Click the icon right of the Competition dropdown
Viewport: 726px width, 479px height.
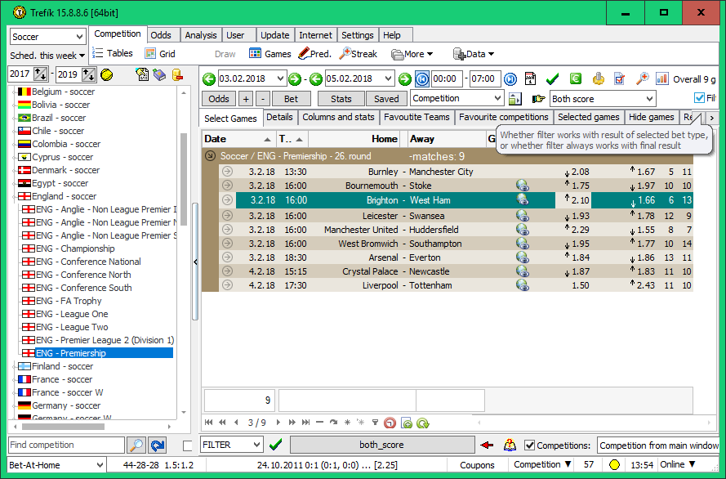(514, 99)
